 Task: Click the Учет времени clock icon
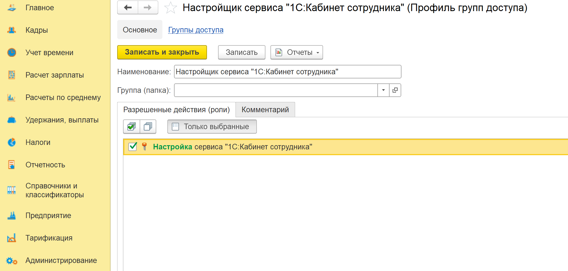pyautogui.click(x=12, y=52)
